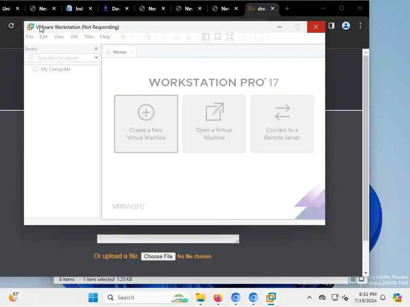Click the VMware Workstation title bar icon
Screen dimensions: 410x307
click(x=30, y=27)
